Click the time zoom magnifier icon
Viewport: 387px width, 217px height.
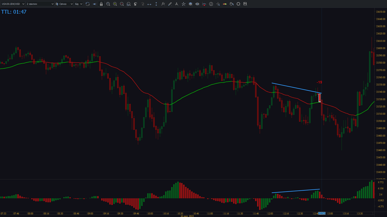pos(108,4)
